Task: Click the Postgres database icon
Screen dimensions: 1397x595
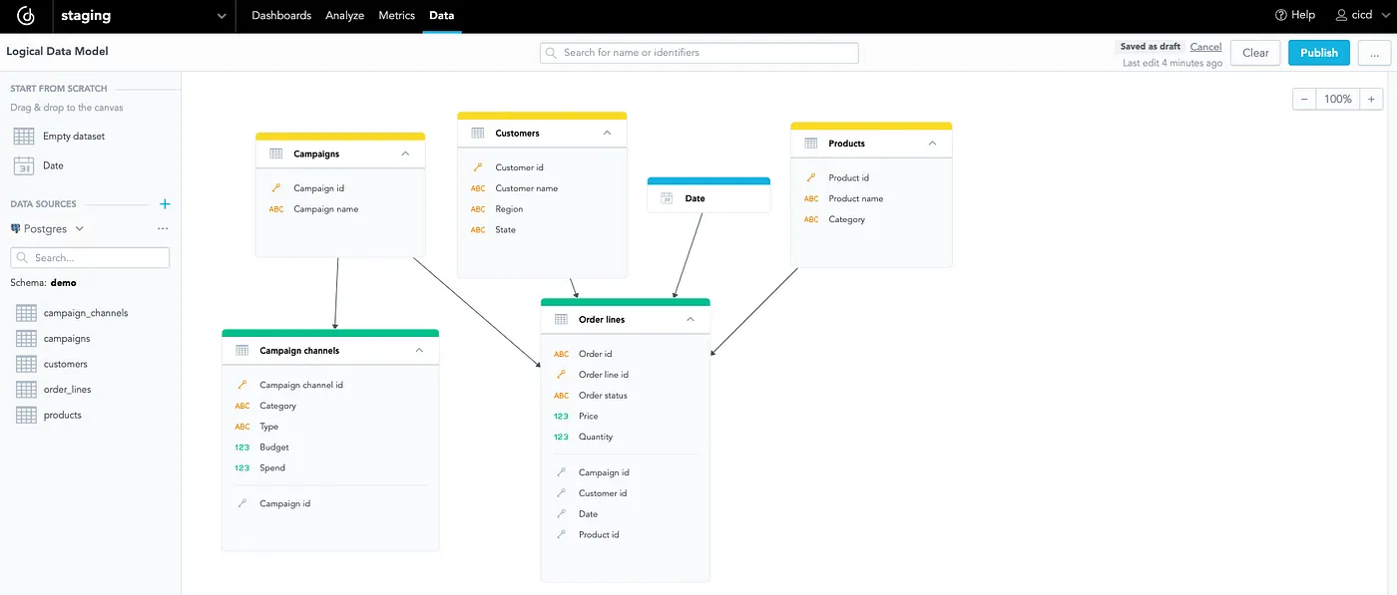Action: 14,228
